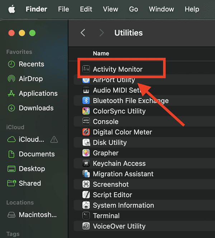
Task: Go back with the left chevron
Action: pyautogui.click(x=83, y=33)
